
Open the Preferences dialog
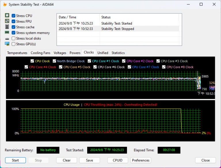coord(141,160)
